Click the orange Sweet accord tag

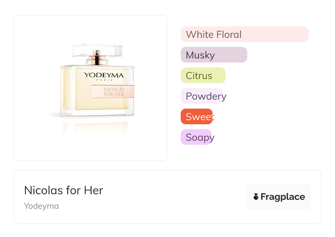coord(196,117)
